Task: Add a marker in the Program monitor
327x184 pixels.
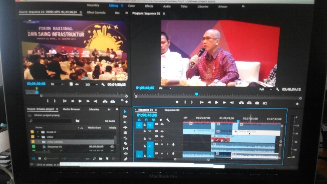Action: coord(177,102)
